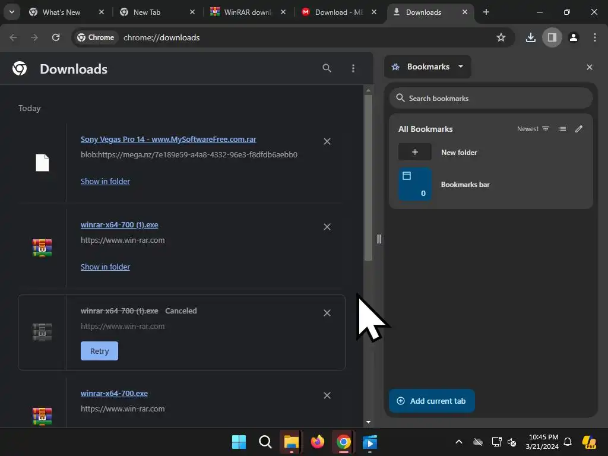Click the Chrome taskbar icon
Viewport: 608px width, 456px height.
[344, 442]
